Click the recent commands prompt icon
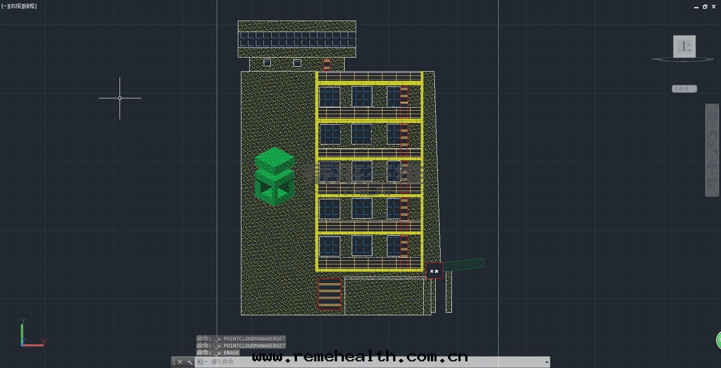This screenshot has width=721, height=368. coord(200,362)
